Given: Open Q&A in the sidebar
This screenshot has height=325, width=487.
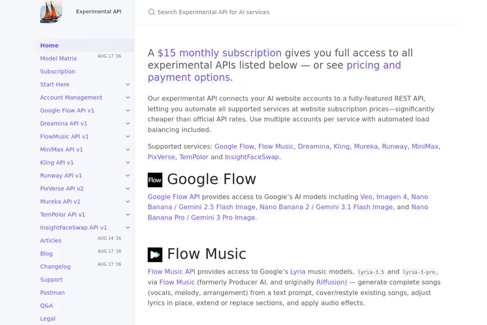Looking at the screenshot, I should click(x=47, y=305).
